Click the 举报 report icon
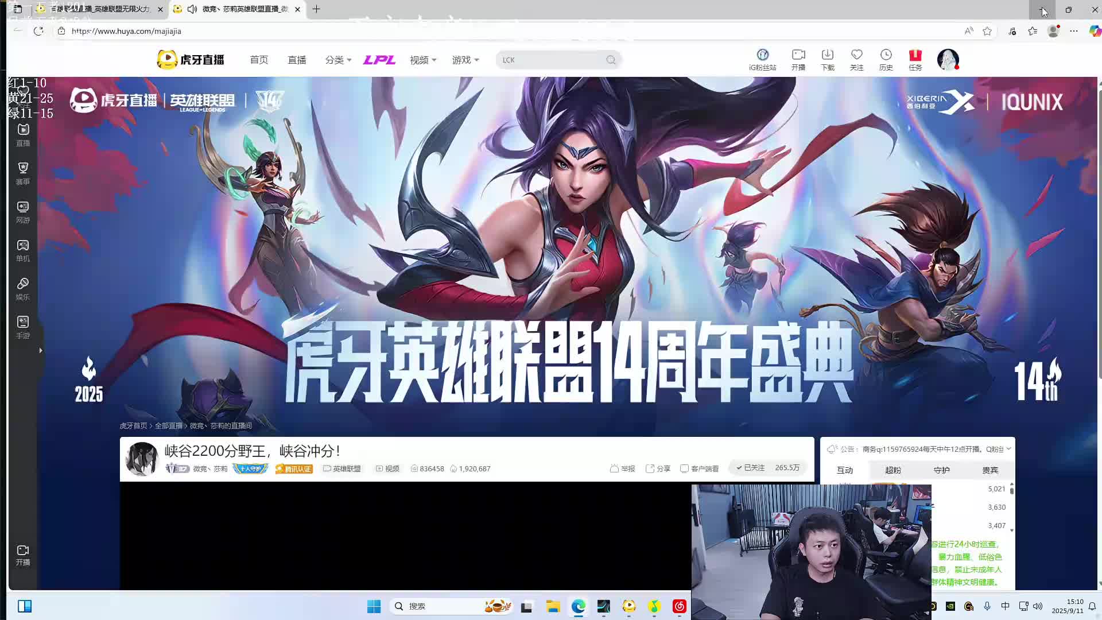This screenshot has width=1102, height=620. tap(623, 468)
